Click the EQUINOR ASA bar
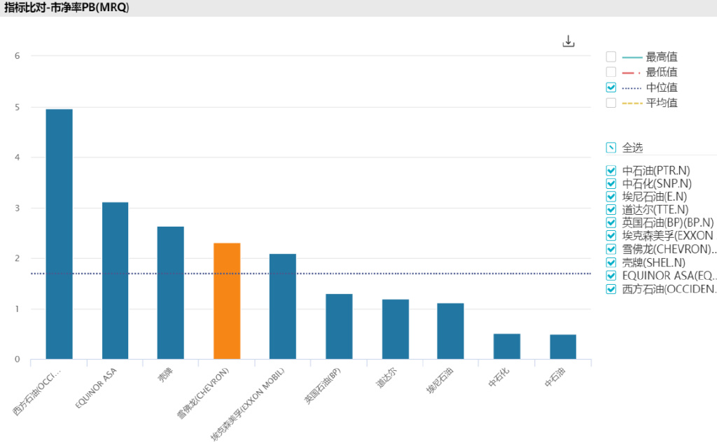 116,281
